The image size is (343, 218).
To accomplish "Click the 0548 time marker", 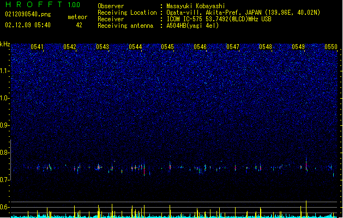I will [266, 47].
